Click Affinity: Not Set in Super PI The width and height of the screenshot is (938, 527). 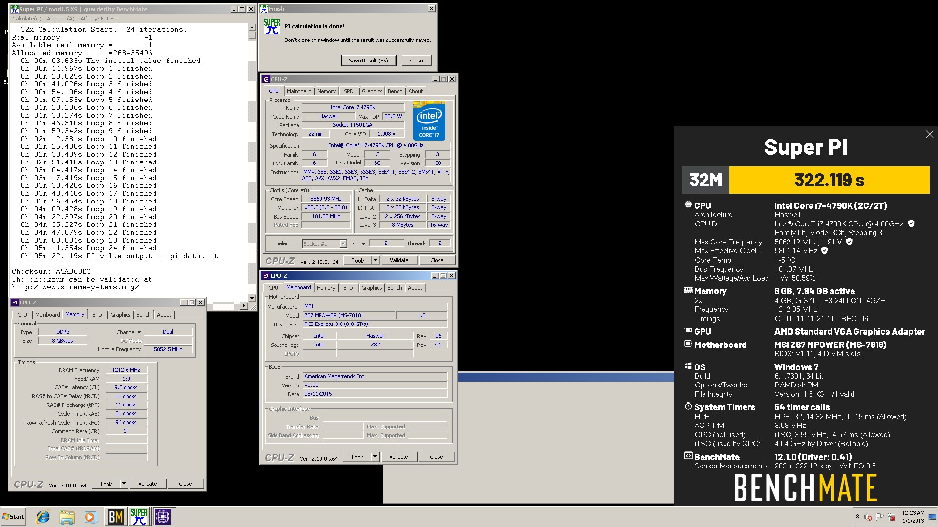pos(99,19)
